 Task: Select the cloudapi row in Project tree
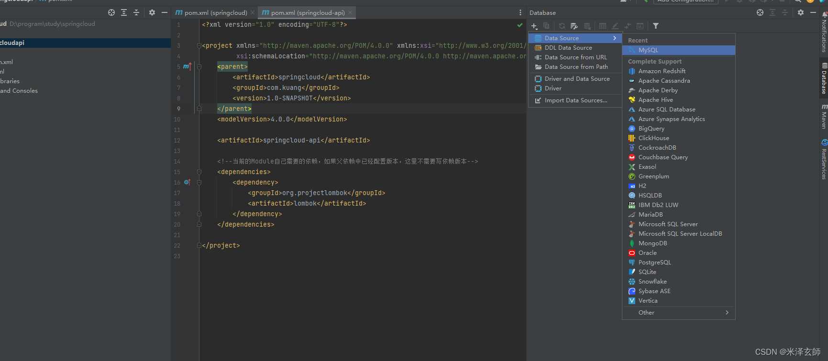coord(85,43)
